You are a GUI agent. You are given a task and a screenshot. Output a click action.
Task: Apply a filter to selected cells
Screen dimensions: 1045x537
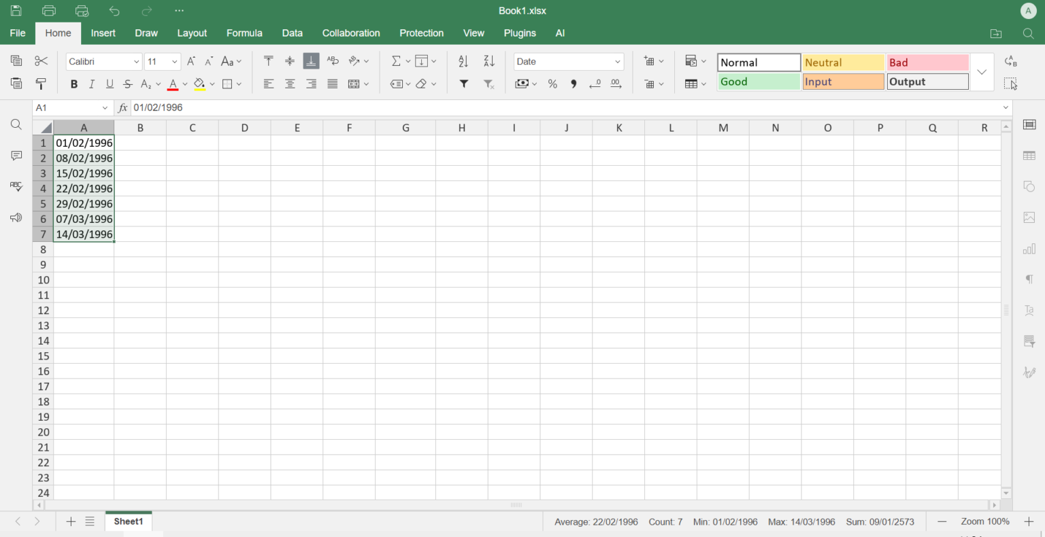point(463,84)
